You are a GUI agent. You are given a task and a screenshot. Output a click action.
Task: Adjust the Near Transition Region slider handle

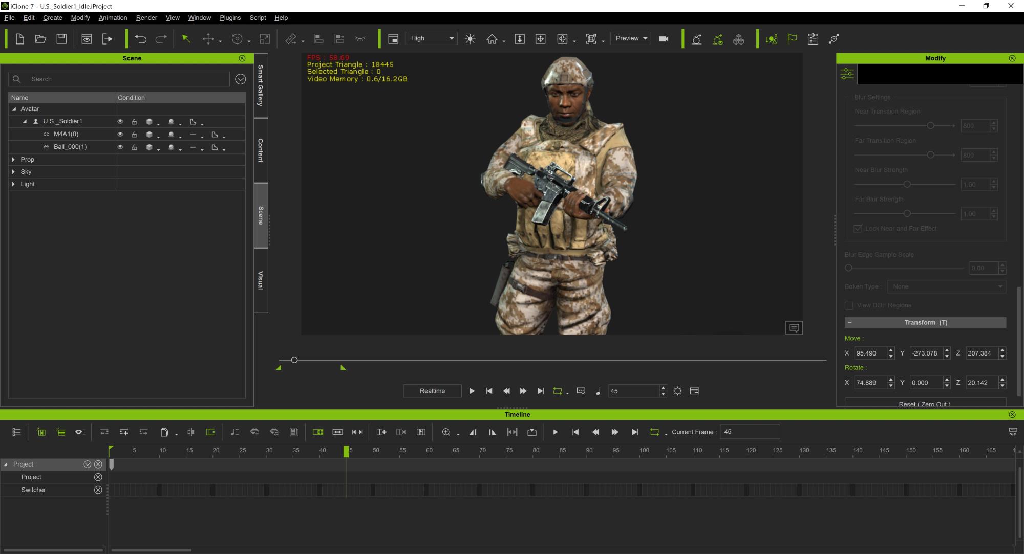coord(930,126)
